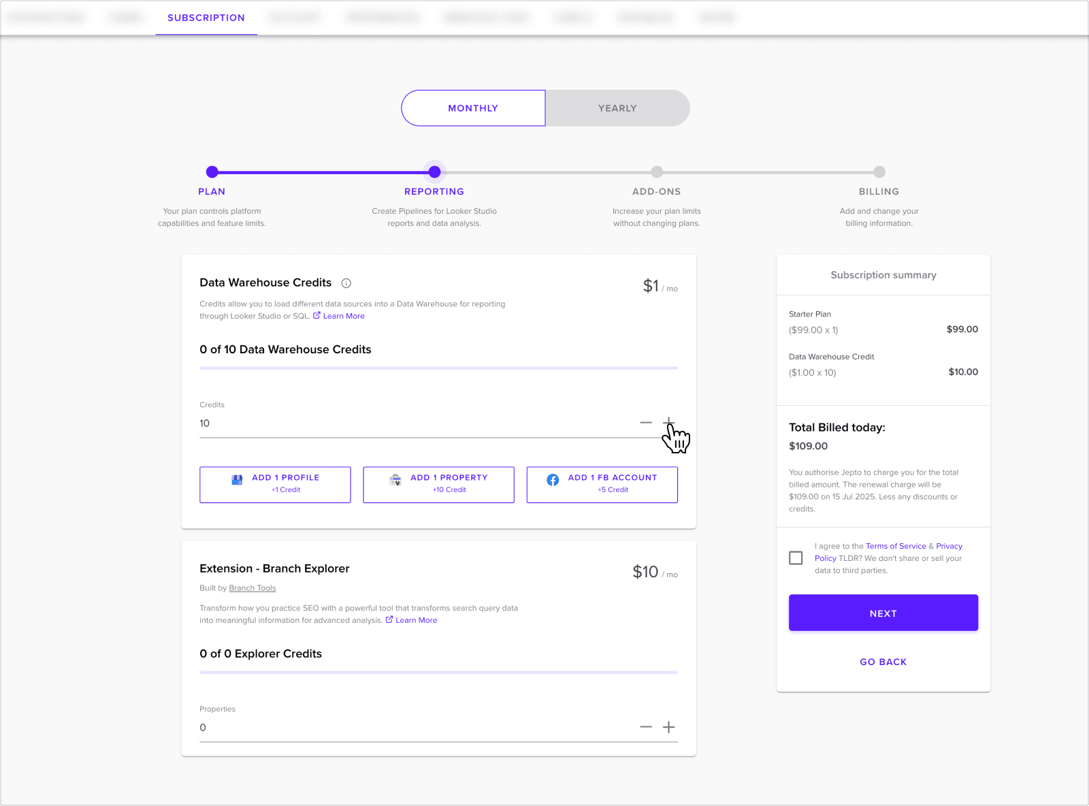Click the $99.00 Starter Plan amount
The image size is (1089, 806).
point(962,329)
